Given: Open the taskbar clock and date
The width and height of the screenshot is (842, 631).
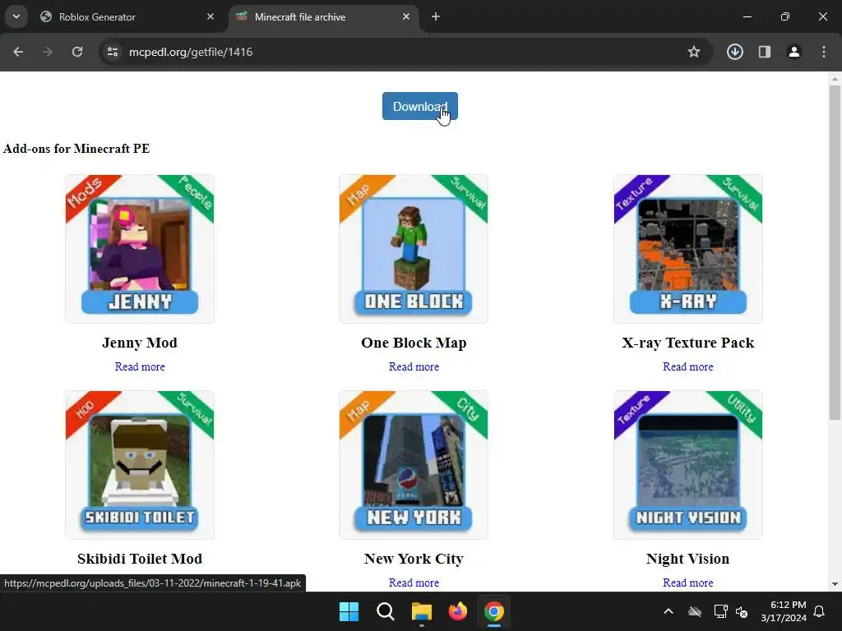Looking at the screenshot, I should [784, 611].
